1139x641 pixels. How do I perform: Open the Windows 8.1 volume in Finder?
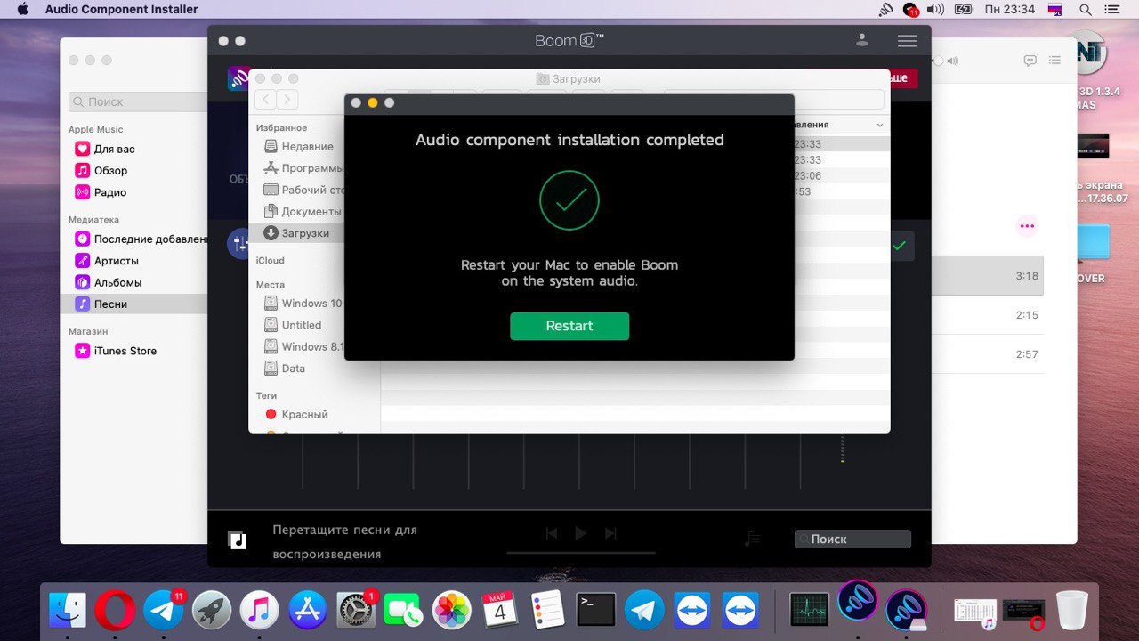tap(304, 346)
